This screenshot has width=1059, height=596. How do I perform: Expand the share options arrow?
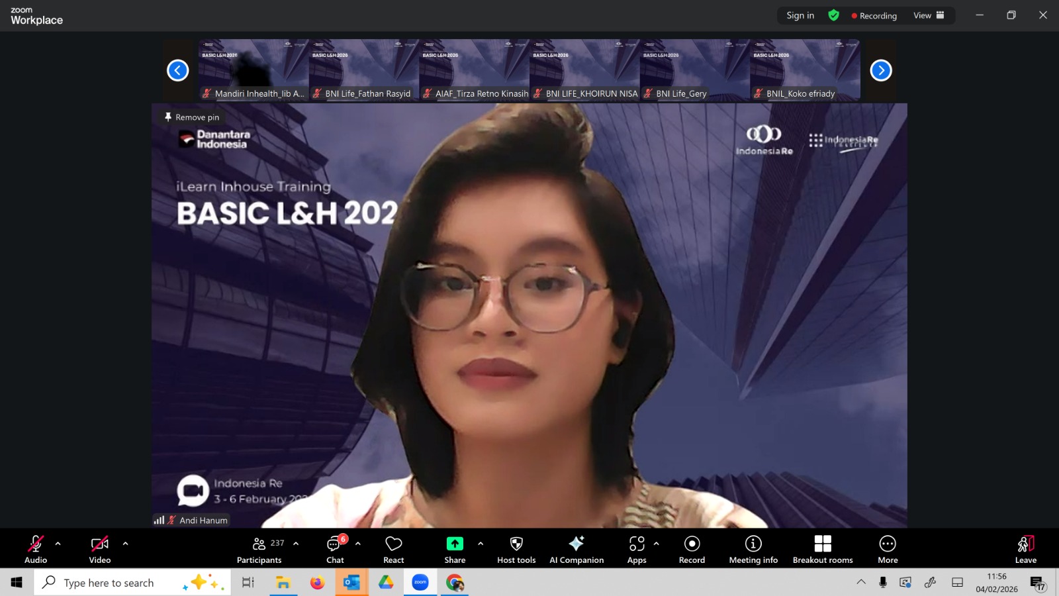pyautogui.click(x=481, y=544)
